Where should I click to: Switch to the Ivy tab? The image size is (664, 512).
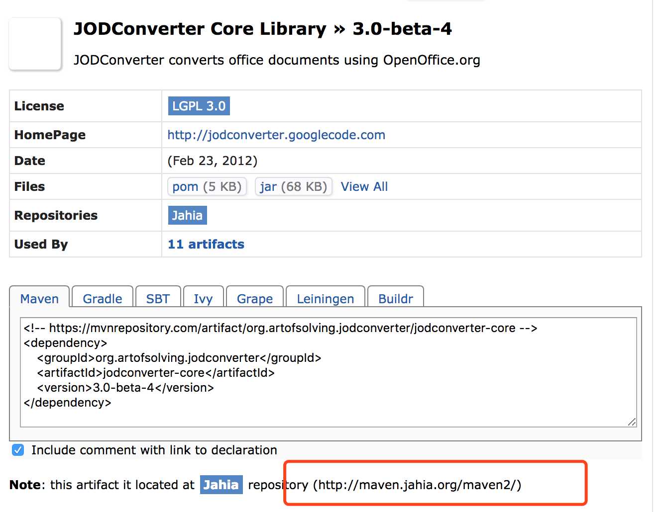tap(203, 298)
